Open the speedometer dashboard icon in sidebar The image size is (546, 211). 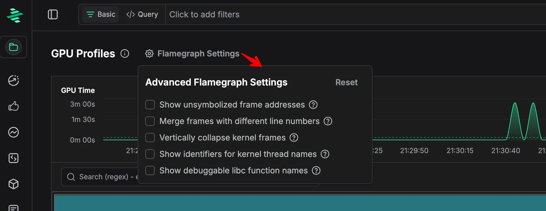(x=14, y=81)
